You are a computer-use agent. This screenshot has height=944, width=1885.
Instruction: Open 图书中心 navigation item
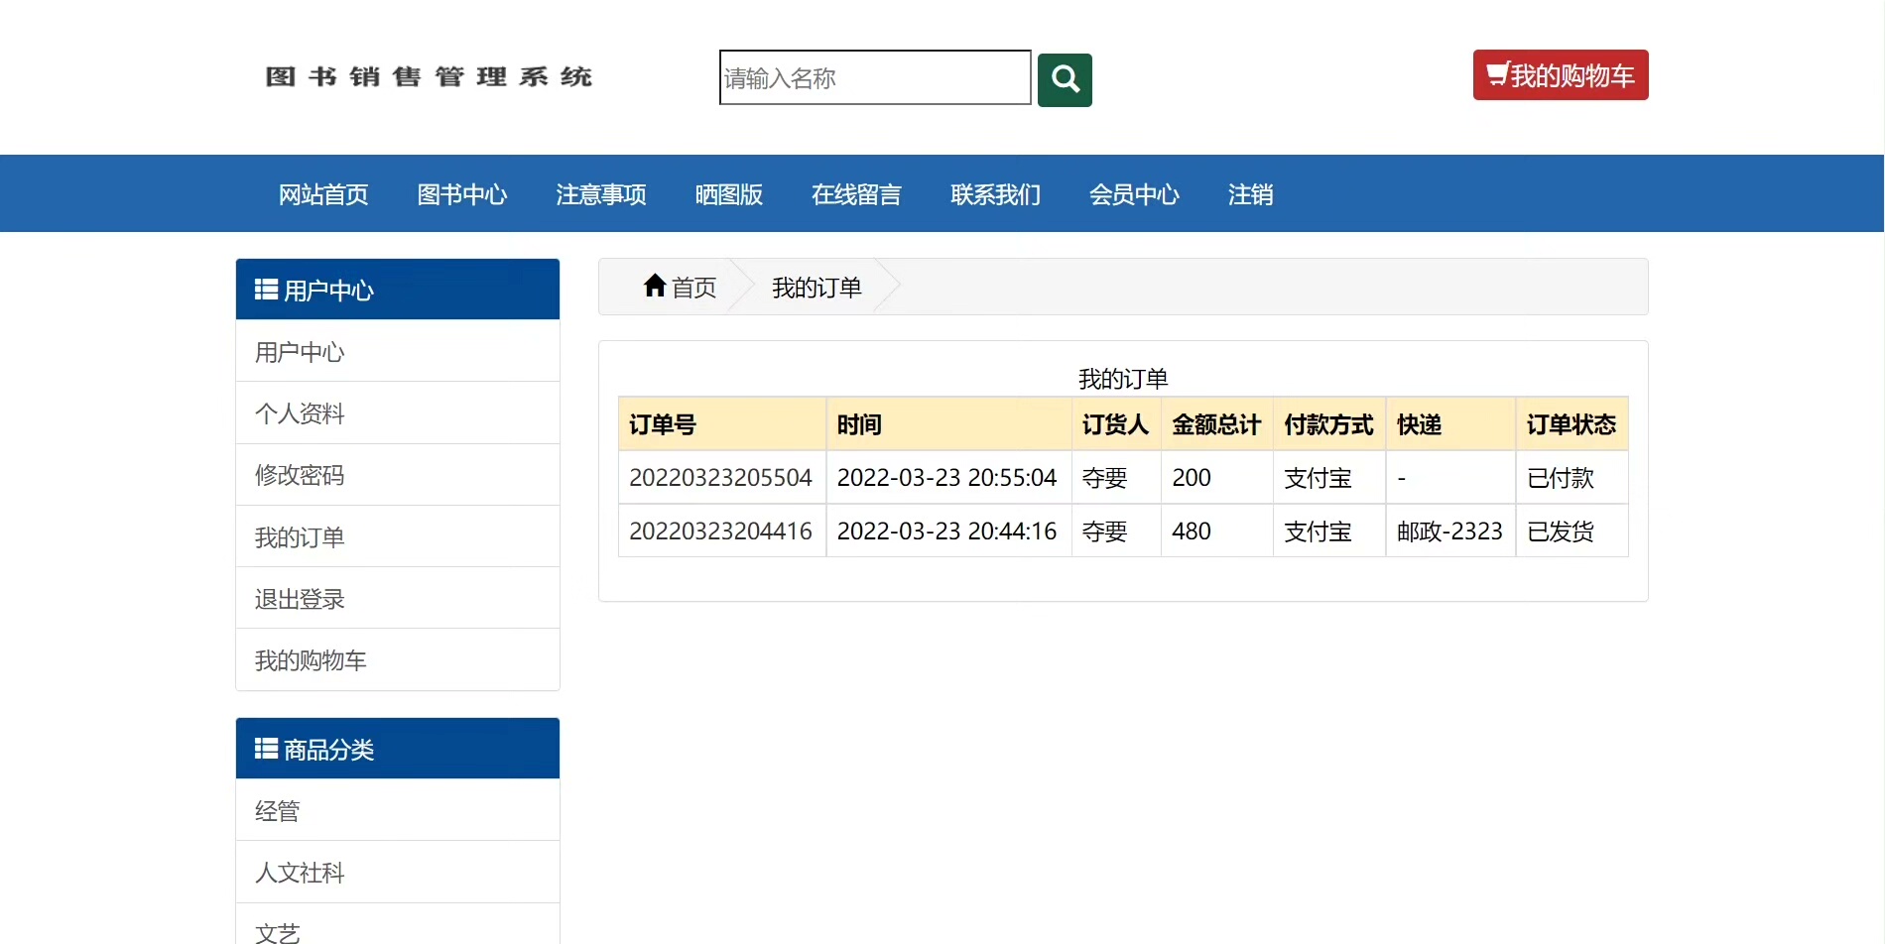tap(462, 194)
